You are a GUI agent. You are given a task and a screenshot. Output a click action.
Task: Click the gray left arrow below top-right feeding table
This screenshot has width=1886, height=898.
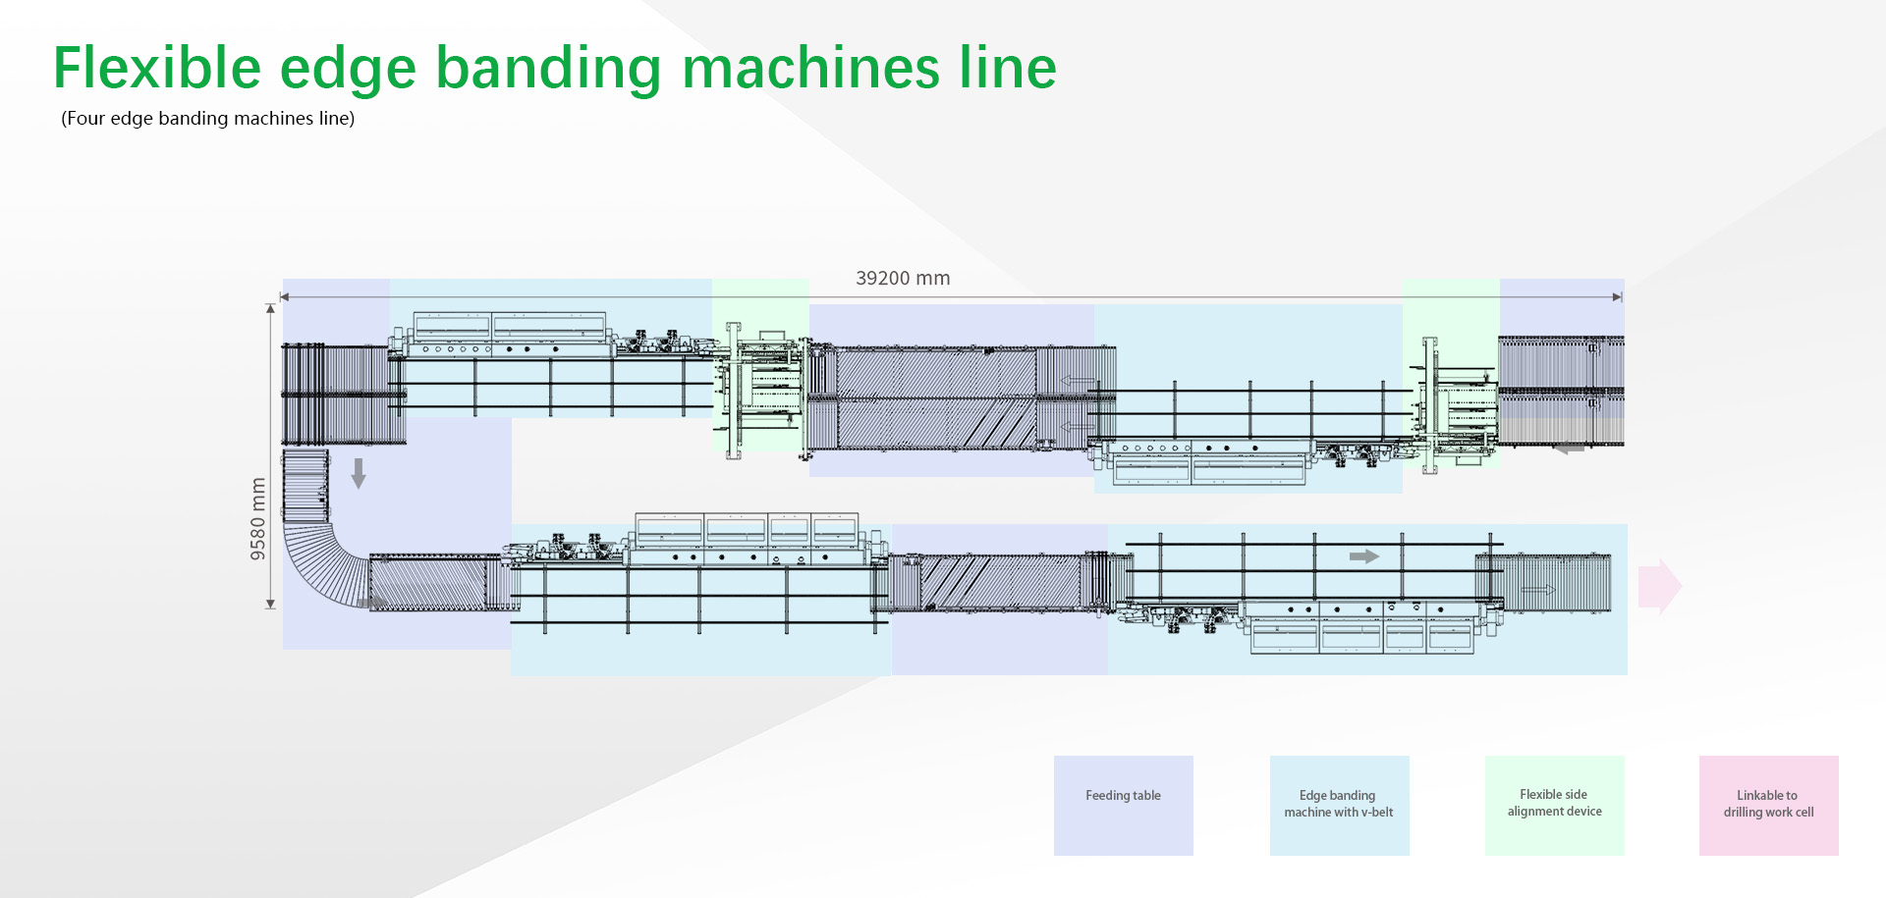(1569, 449)
